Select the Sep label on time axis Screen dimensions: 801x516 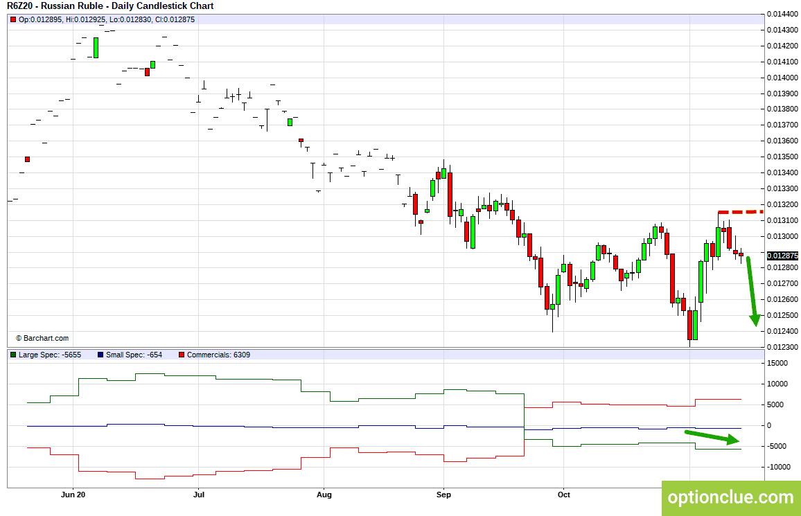(444, 495)
